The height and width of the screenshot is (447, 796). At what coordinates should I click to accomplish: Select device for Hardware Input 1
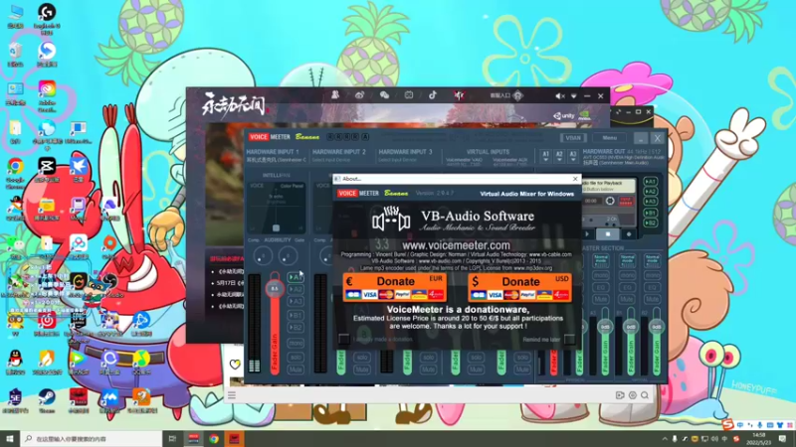pos(277,160)
